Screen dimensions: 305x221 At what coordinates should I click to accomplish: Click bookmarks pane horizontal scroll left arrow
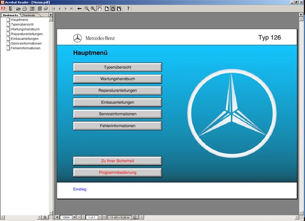(x=3, y=217)
